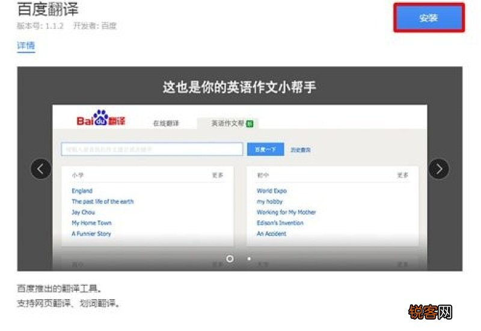Select the second carousel indicator dot
This screenshot has width=481, height=331.
[249, 259]
